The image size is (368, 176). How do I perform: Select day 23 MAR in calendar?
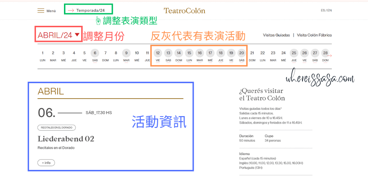point(273,56)
